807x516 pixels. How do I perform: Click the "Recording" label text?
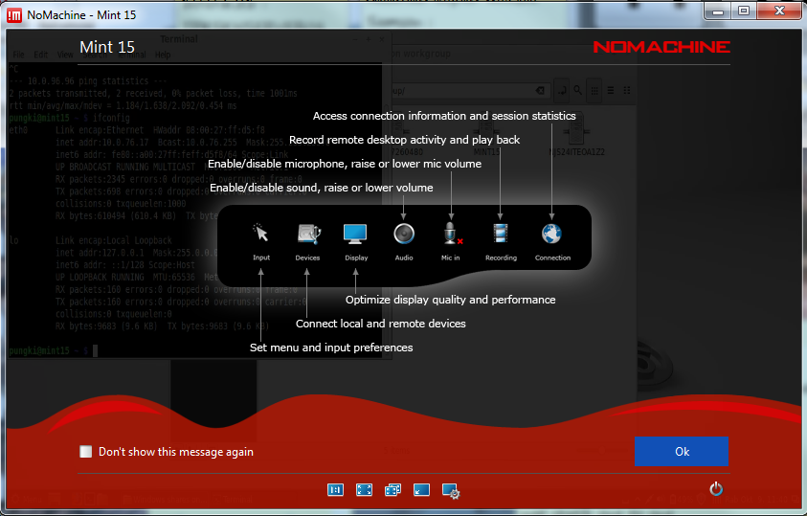click(x=501, y=258)
